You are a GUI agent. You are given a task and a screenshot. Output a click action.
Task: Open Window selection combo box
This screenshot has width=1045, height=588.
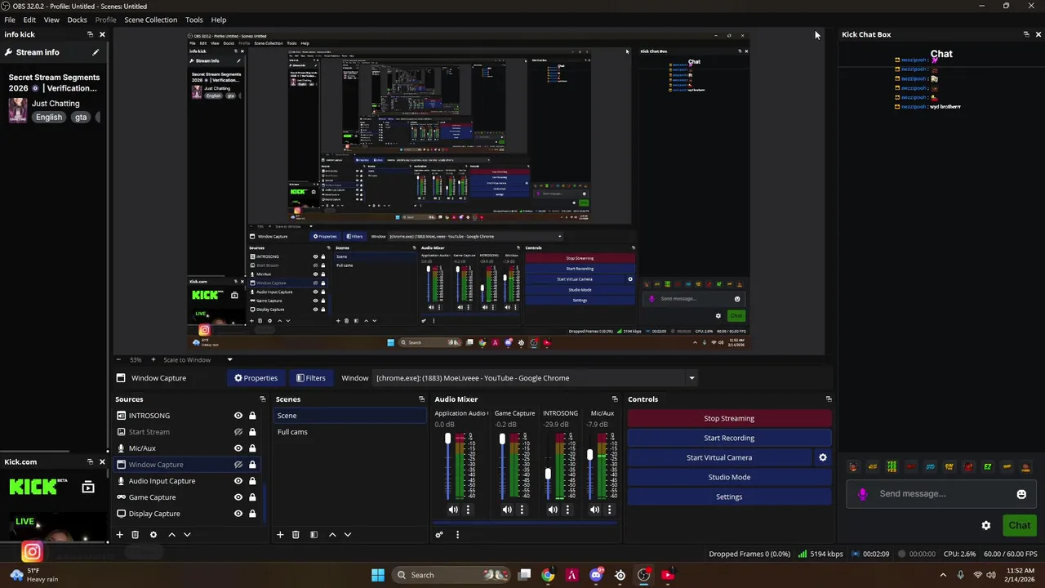coord(536,378)
